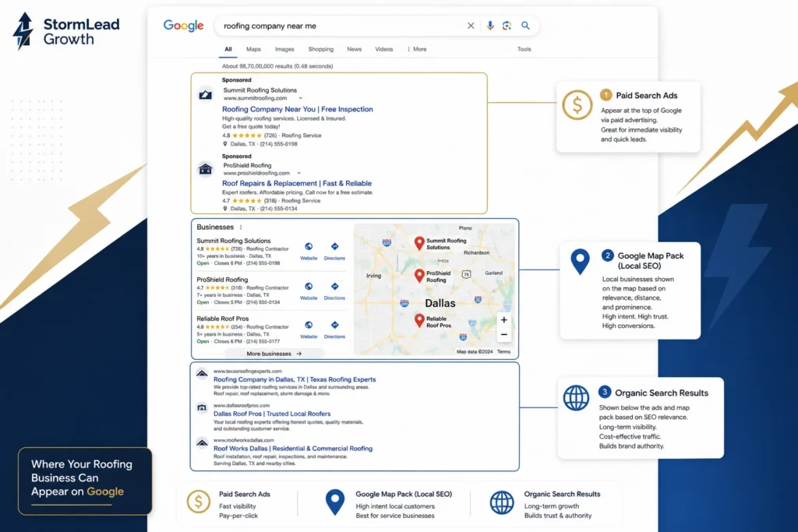The image size is (798, 532).
Task: Open Dallas Roof Pros Trusted Local Roofers
Action: point(272,414)
